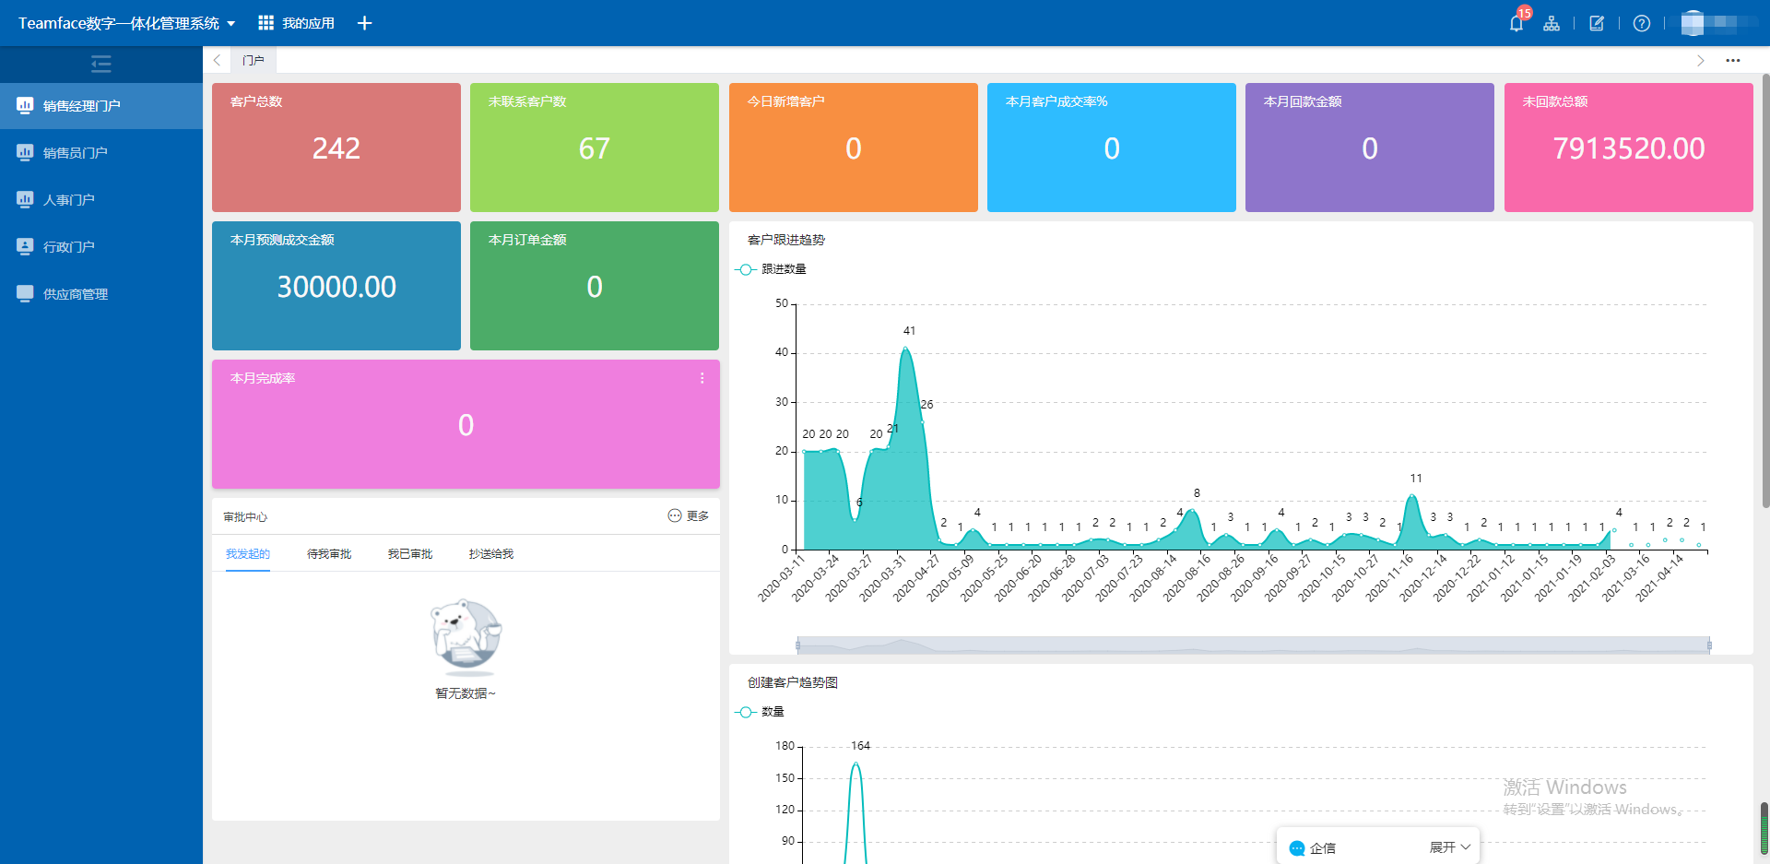Viewport: 1770px width, 864px height.
Task: Expand the 企信 chat panel
Action: pos(1449,847)
